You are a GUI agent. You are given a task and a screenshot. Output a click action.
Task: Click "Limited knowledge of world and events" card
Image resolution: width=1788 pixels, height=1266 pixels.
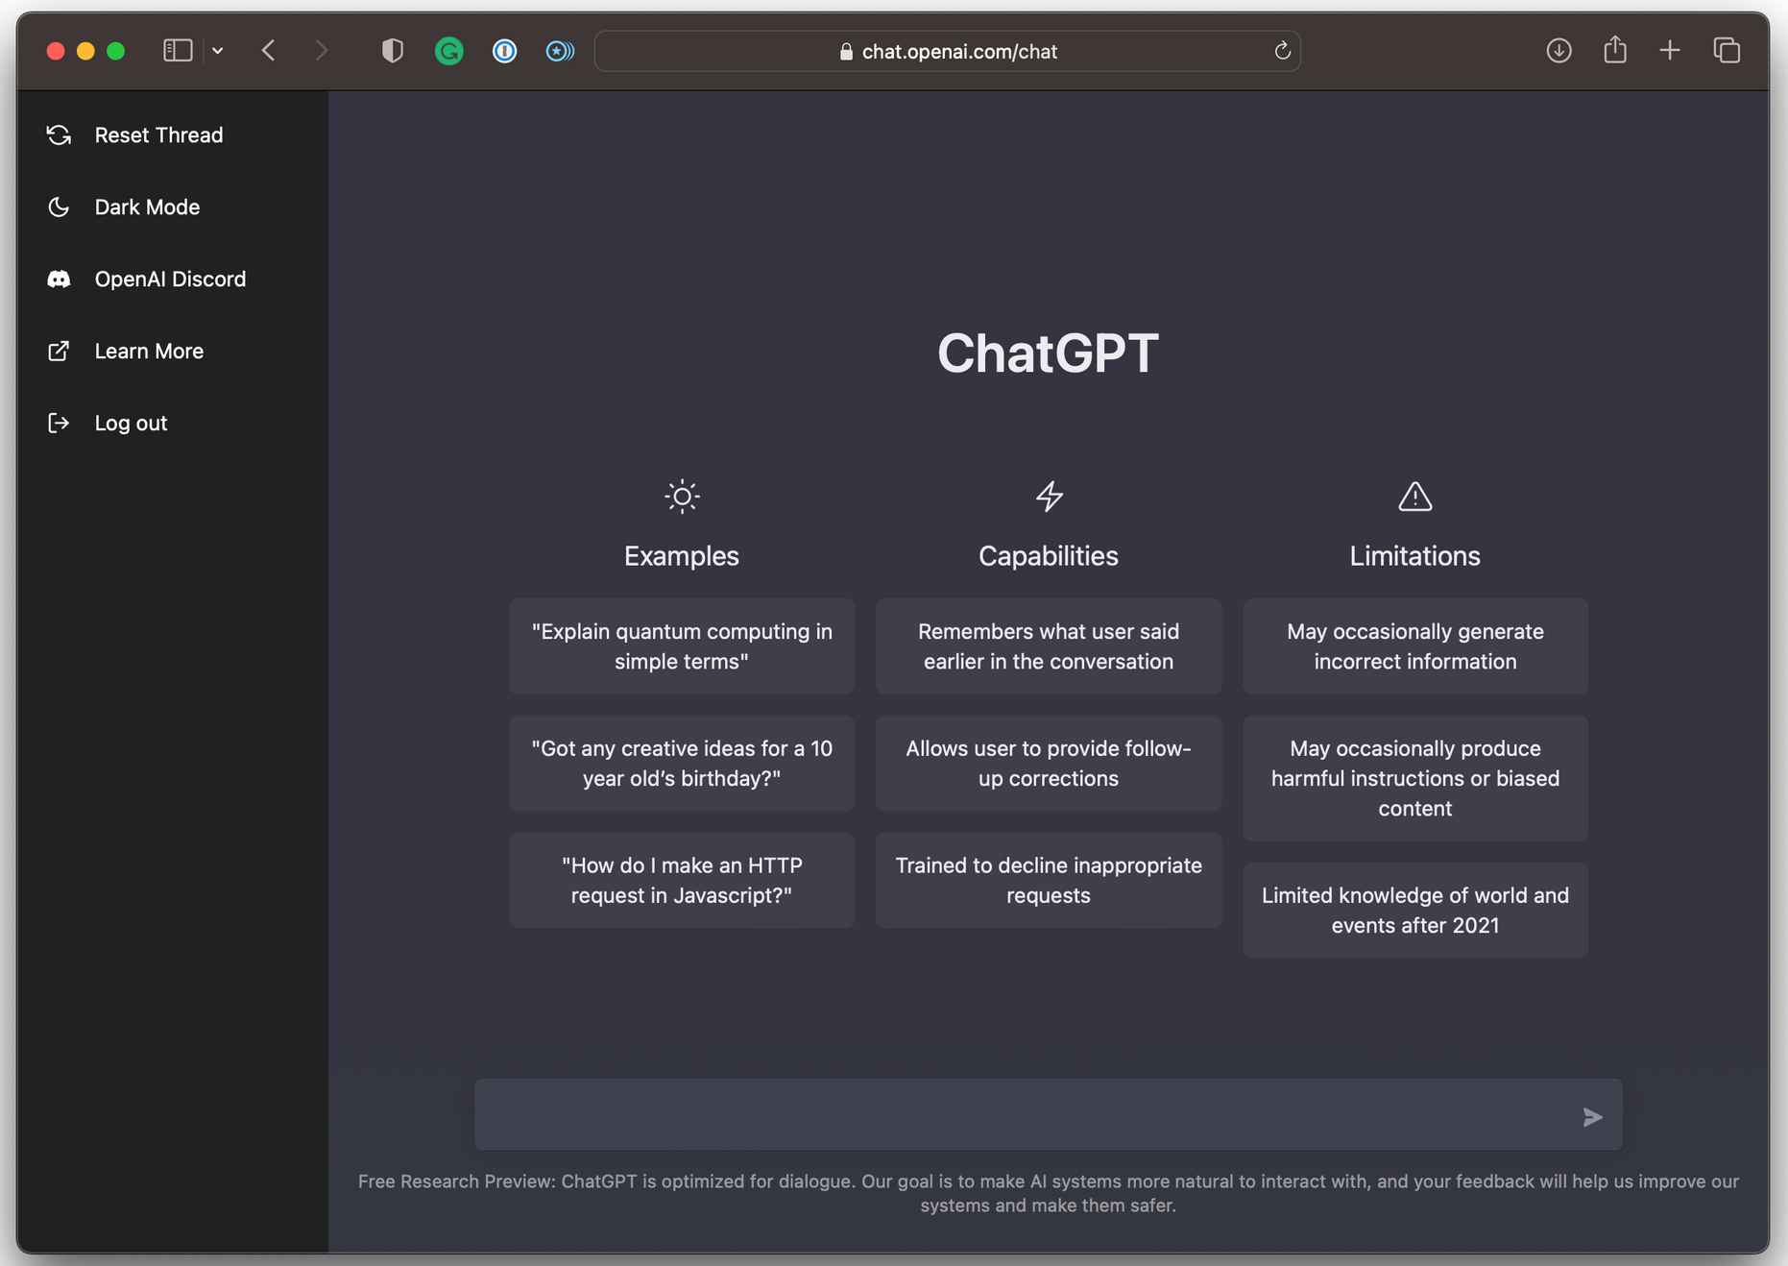point(1415,911)
